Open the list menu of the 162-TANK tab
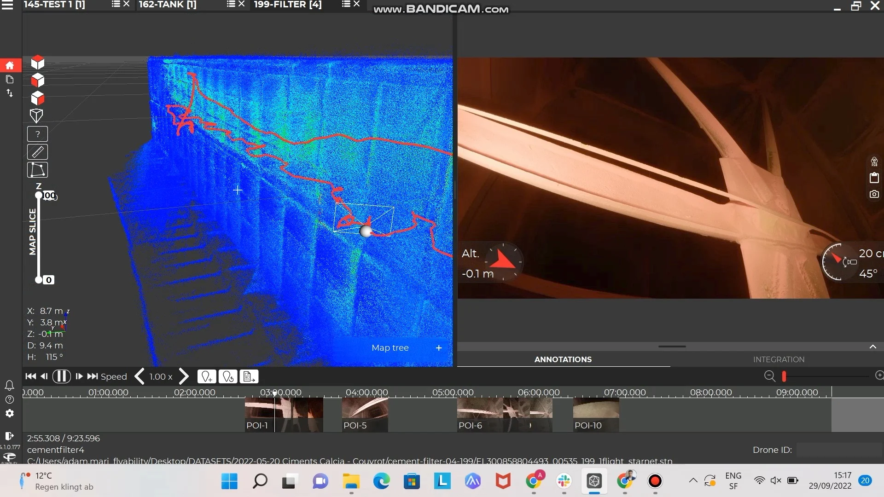The image size is (884, 497). [x=231, y=4]
